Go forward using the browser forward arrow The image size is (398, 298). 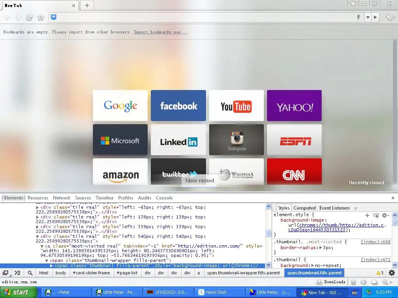pos(18,17)
